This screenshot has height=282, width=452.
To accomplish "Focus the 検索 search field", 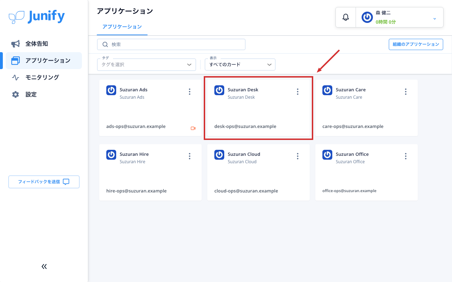I will coord(171,44).
